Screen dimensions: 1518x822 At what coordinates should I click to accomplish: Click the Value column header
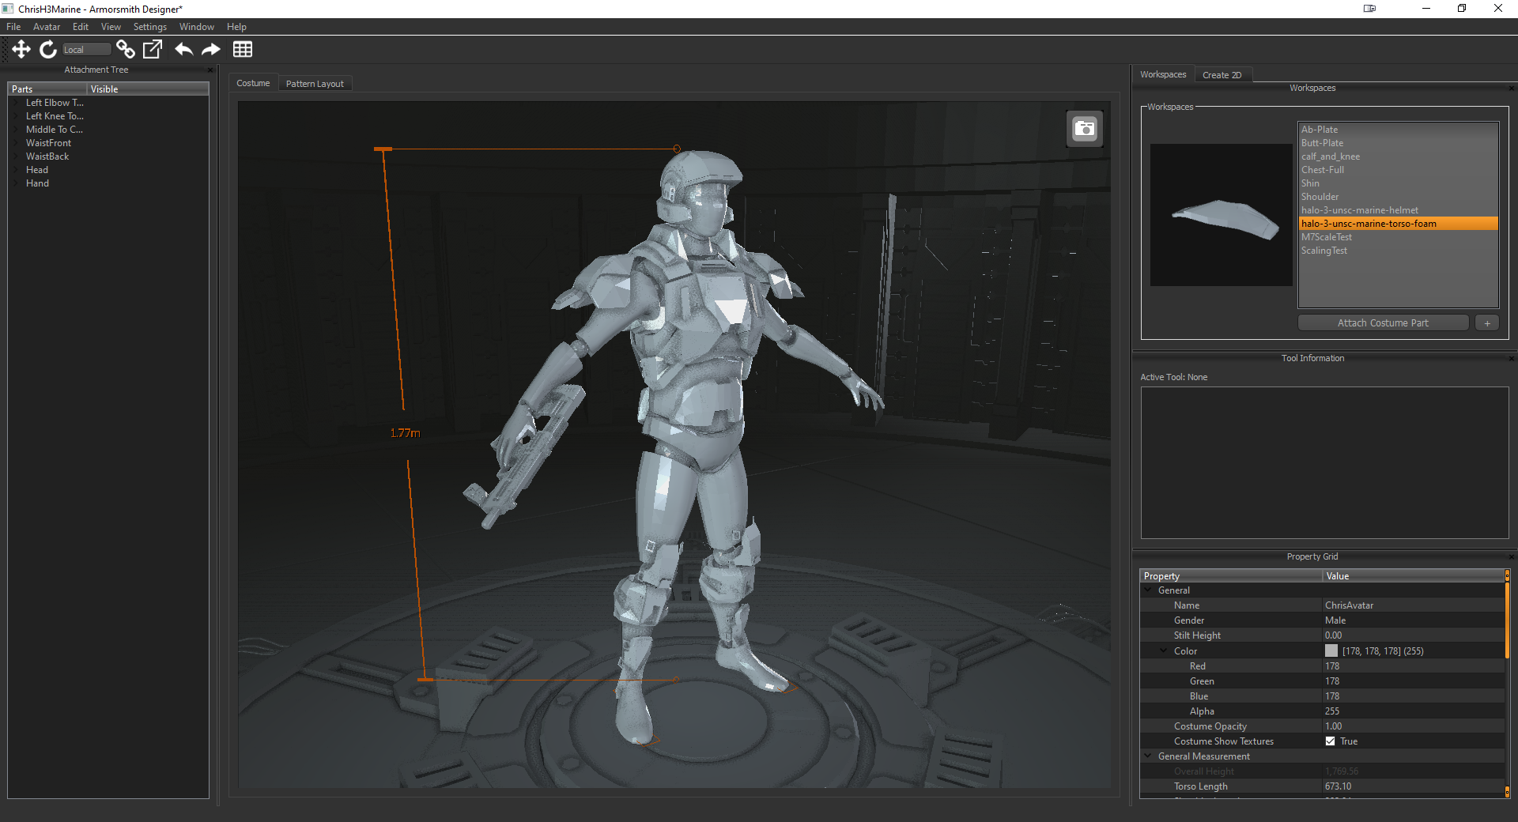1414,576
